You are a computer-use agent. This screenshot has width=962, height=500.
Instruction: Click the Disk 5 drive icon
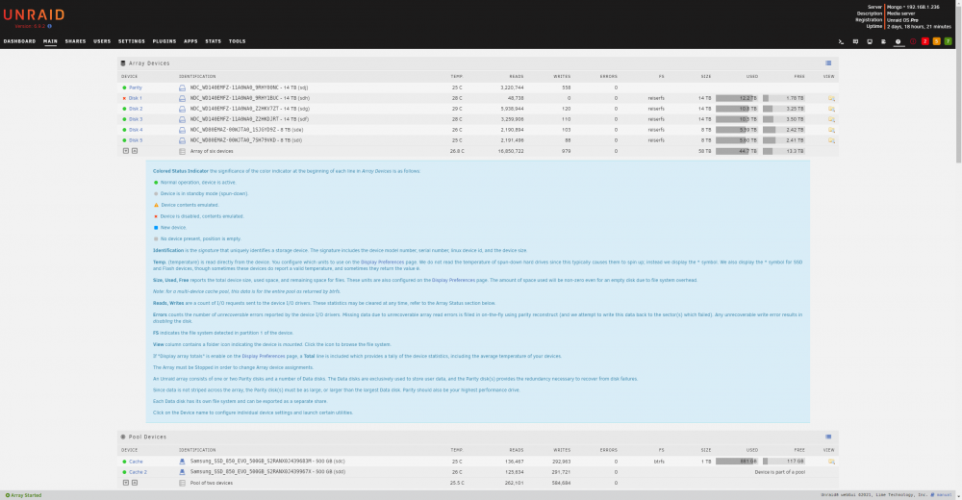click(x=182, y=140)
